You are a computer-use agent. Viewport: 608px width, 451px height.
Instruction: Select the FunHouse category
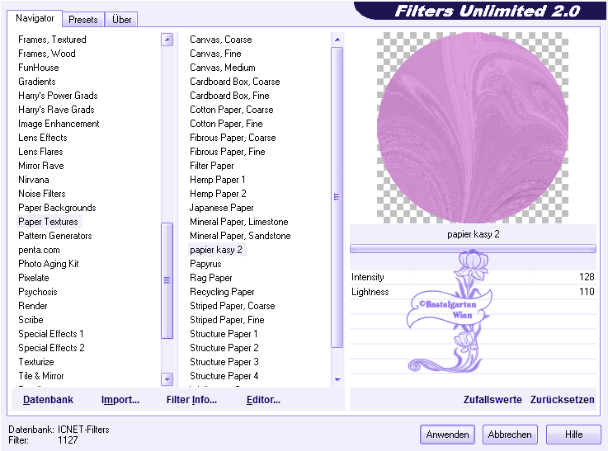[x=39, y=68]
